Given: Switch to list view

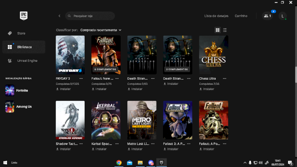Looking at the screenshot, I should [x=225, y=30].
